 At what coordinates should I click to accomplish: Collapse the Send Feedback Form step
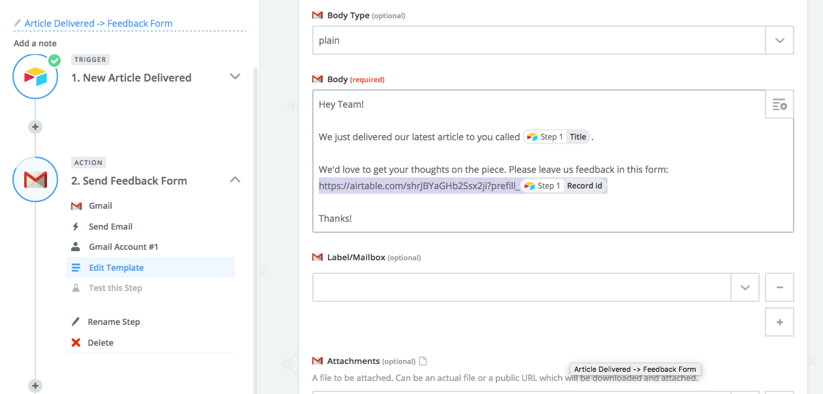(x=235, y=180)
